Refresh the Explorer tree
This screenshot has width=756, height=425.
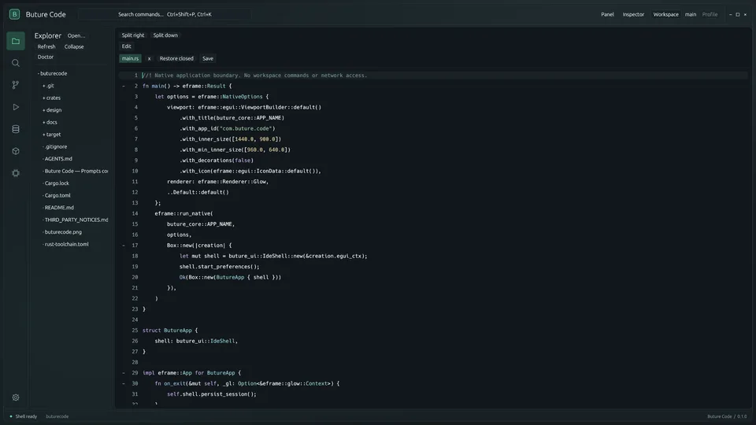tap(46, 46)
